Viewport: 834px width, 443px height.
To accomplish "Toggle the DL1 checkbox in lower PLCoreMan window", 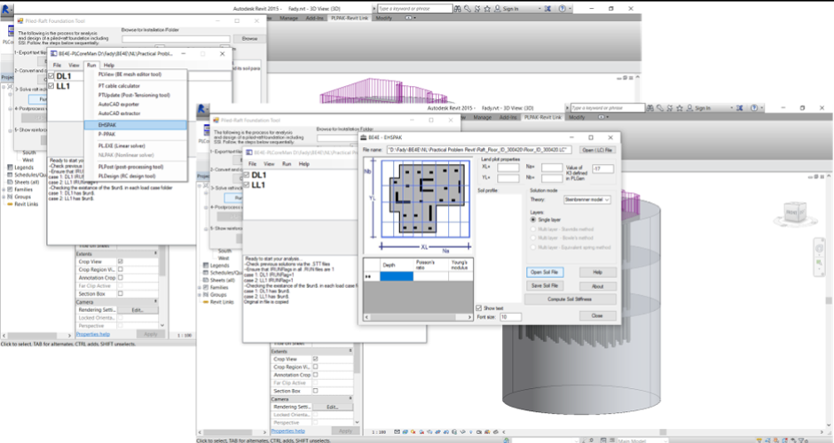I will pos(247,175).
